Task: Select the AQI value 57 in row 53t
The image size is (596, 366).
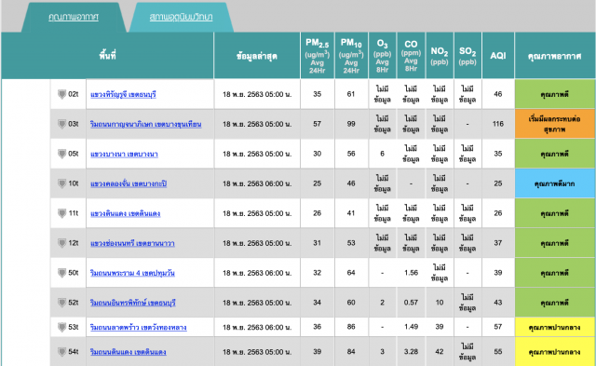Action: pyautogui.click(x=498, y=327)
